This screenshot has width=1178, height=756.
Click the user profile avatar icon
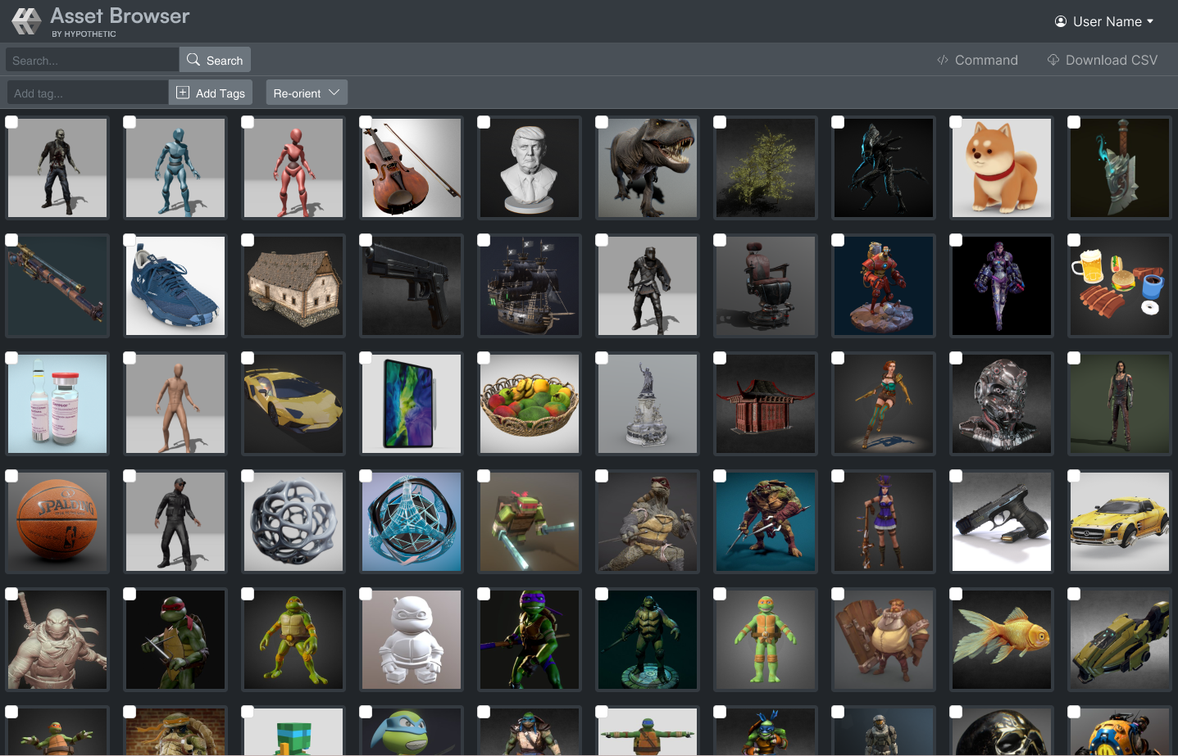[x=1061, y=21]
